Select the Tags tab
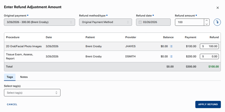The width and height of the screenshot is (225, 112). click(10, 77)
